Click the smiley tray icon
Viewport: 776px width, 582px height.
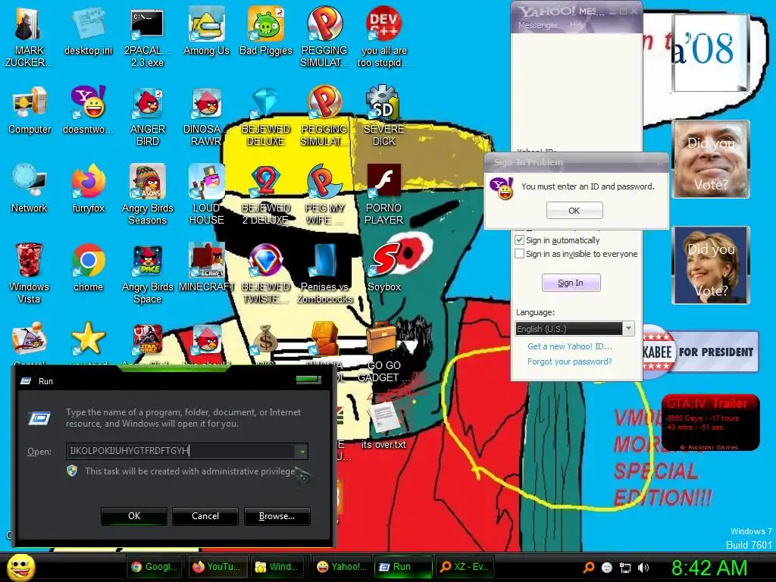[607, 568]
